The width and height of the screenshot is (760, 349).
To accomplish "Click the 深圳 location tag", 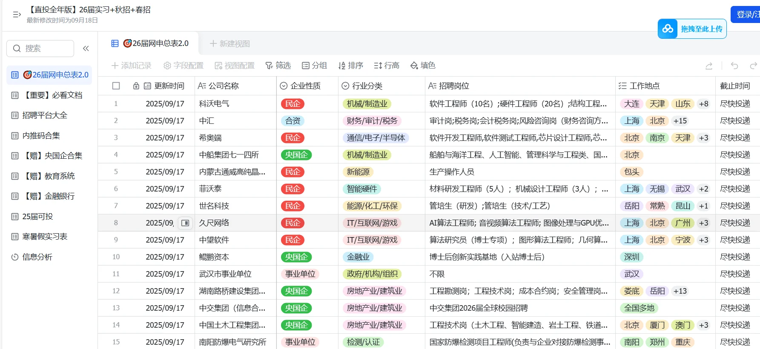I will point(632,257).
